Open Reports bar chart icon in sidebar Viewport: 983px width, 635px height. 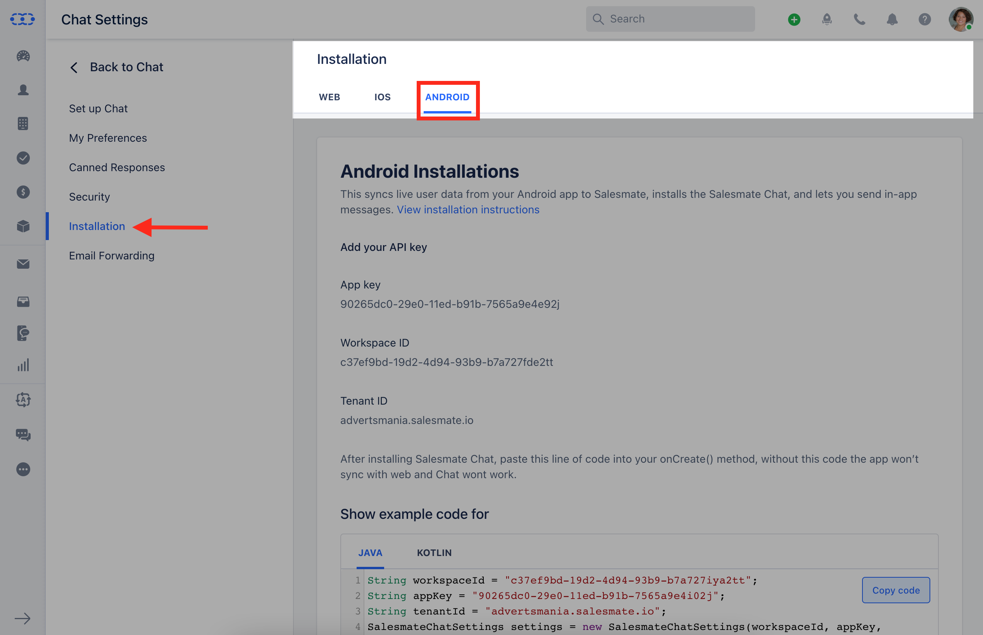23,366
